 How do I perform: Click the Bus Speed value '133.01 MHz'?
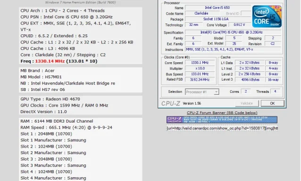point(200,74)
